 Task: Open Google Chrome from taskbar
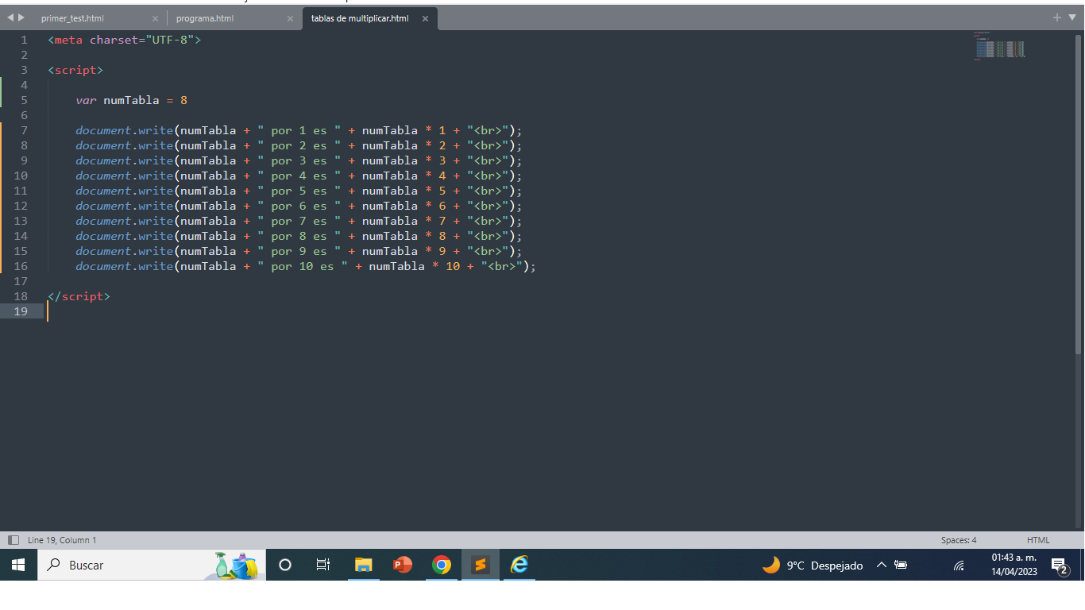click(442, 565)
